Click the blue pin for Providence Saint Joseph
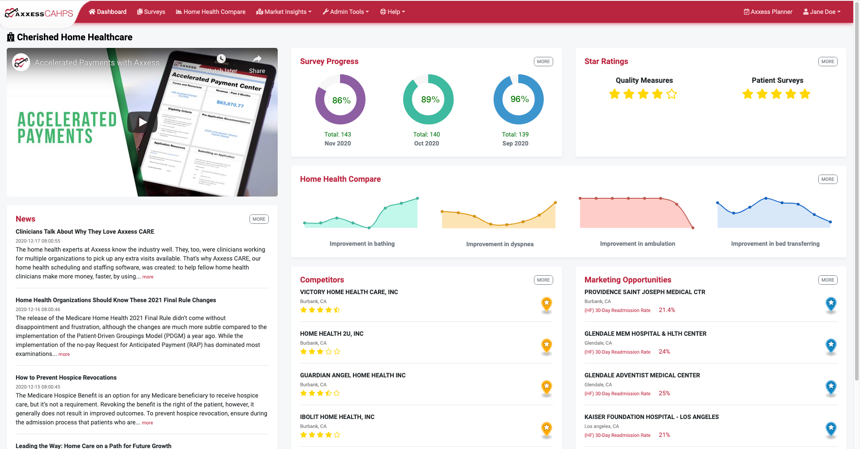The width and height of the screenshot is (860, 449). [x=831, y=305]
